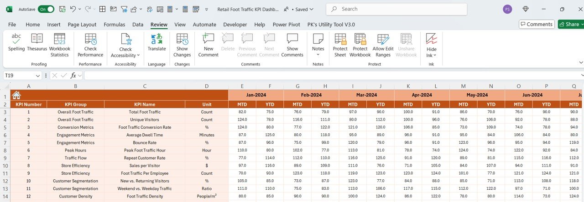Click the Comments button at top right
Viewport: 584px width, 202px height.
(x=537, y=24)
